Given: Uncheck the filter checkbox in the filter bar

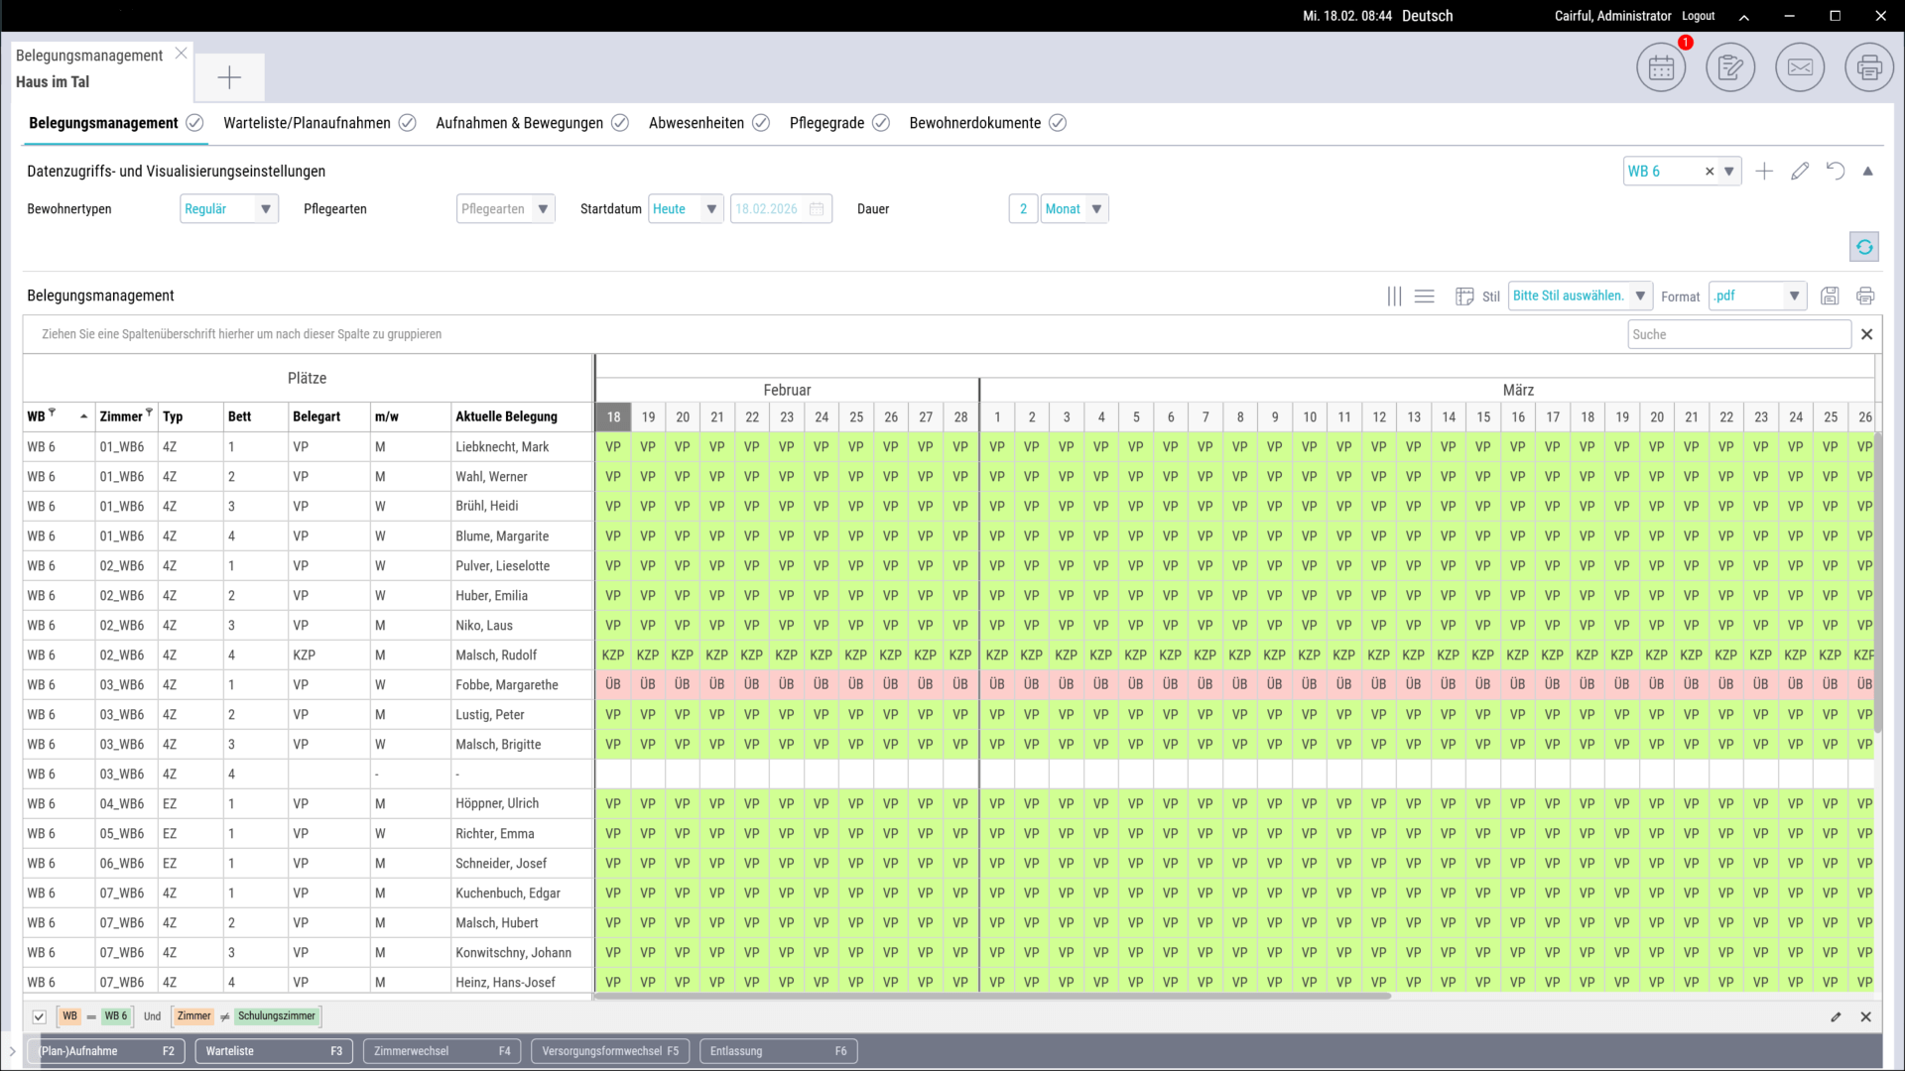Looking at the screenshot, I should click(x=40, y=1016).
